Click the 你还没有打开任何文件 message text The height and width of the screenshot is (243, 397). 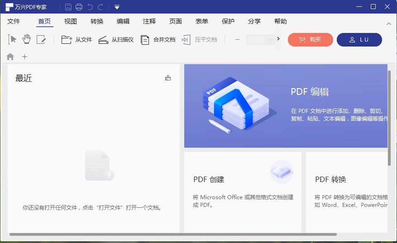click(92, 208)
